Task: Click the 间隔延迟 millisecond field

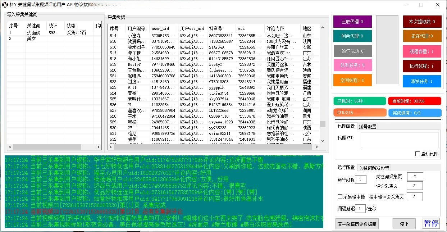Action: tap(360, 208)
